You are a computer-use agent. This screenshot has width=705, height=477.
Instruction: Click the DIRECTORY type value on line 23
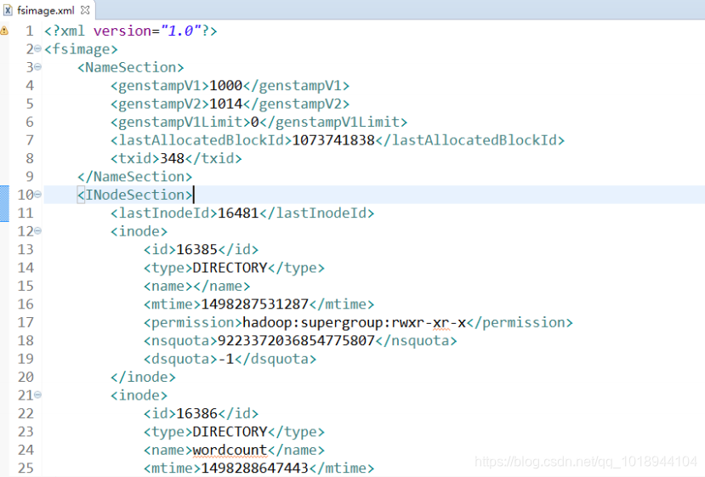click(x=230, y=432)
